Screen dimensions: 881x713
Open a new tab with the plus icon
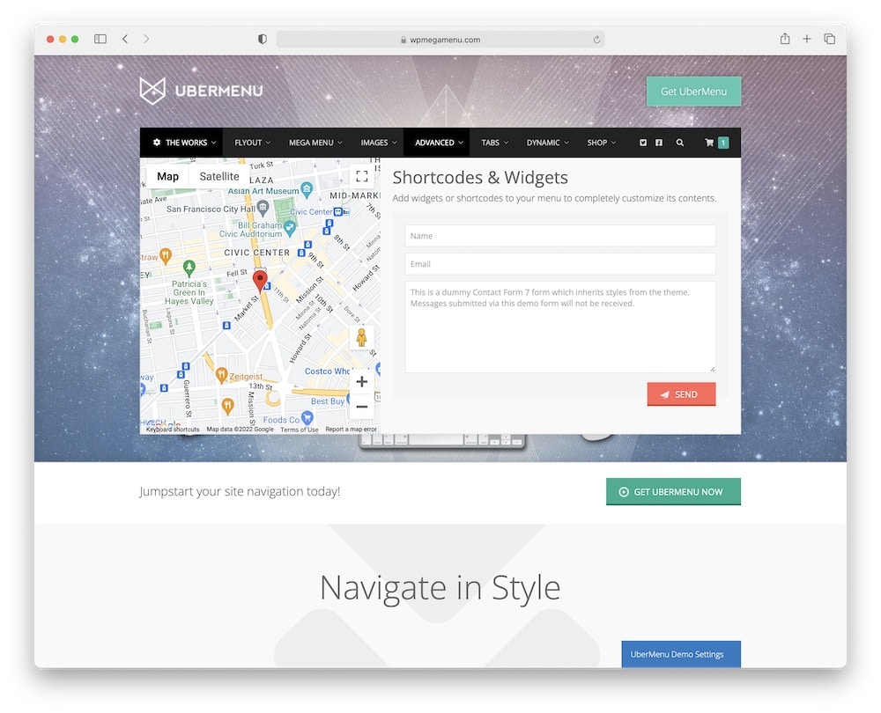pos(807,39)
